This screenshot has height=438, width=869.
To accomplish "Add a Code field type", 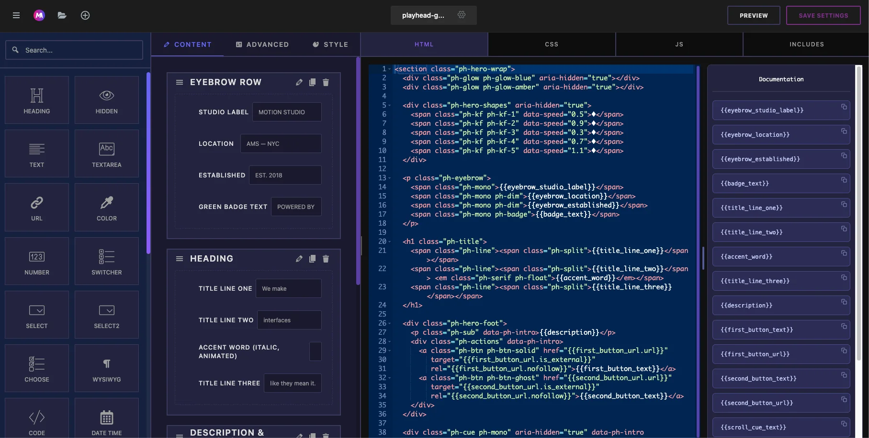I will 37,418.
